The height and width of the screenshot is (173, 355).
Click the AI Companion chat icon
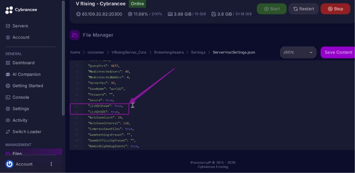coord(8,74)
